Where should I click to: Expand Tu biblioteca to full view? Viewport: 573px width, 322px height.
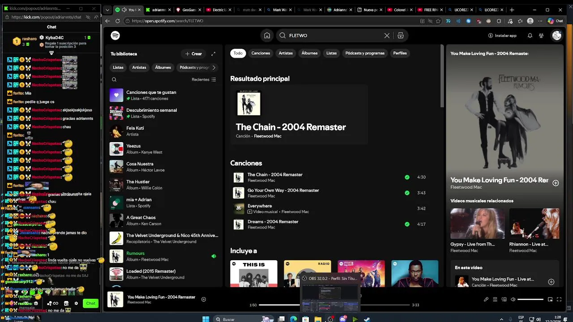tap(213, 54)
